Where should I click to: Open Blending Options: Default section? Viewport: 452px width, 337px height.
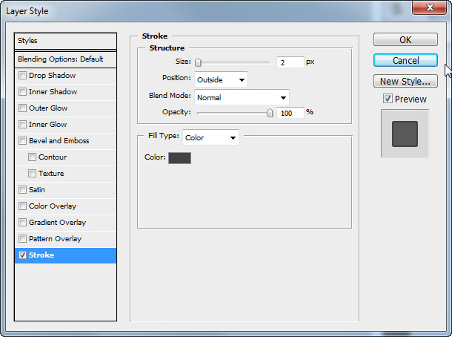pyautogui.click(x=65, y=59)
